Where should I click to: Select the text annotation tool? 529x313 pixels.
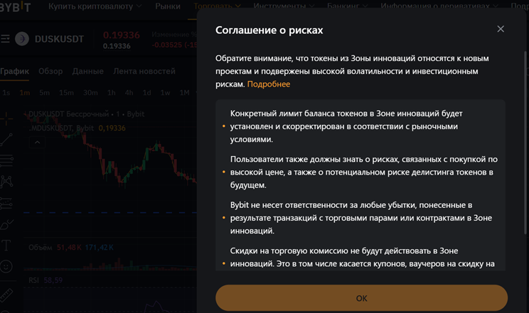point(6,246)
